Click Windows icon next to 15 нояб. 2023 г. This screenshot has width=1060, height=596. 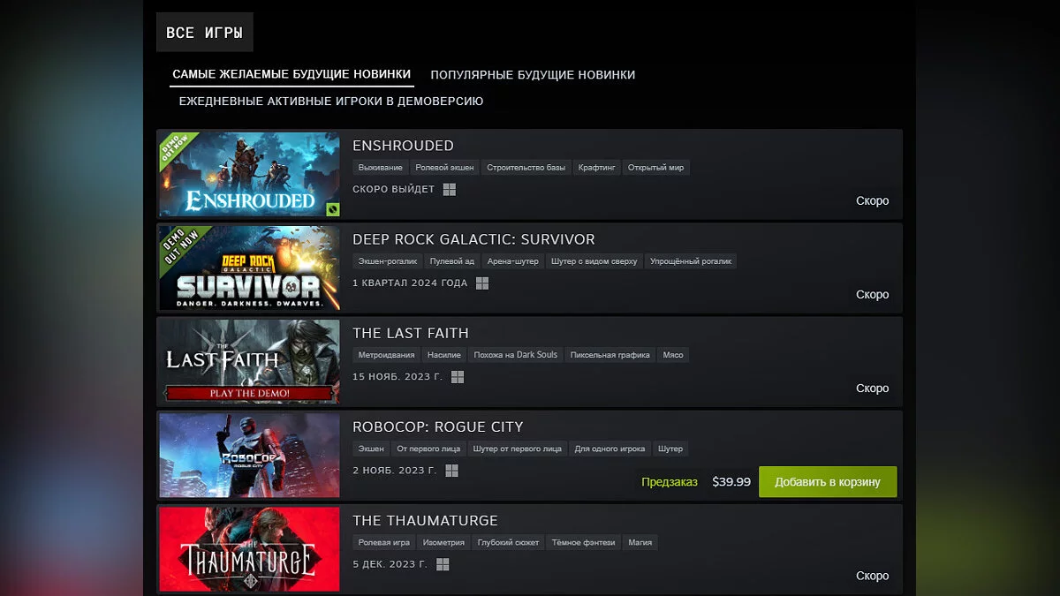458,377
